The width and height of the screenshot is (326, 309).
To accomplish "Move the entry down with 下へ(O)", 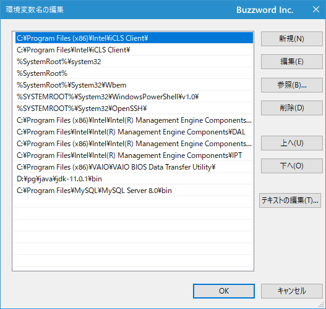I will pos(292,166).
